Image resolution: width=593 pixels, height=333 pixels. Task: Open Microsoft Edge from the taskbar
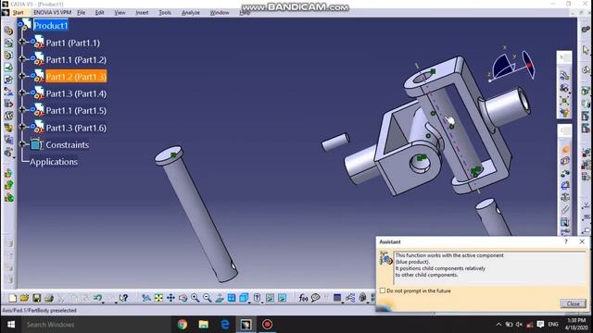pos(224,325)
